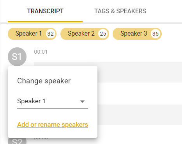Toggle the Speaker 3 filter chip
Screen dimensions: 182x144
pyautogui.click(x=137, y=34)
